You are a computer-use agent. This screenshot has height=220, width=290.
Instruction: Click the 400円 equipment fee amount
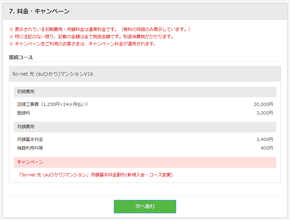pos(267,148)
